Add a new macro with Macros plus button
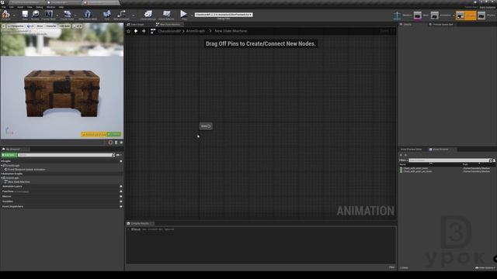The width and height of the screenshot is (497, 279). pyautogui.click(x=121, y=196)
